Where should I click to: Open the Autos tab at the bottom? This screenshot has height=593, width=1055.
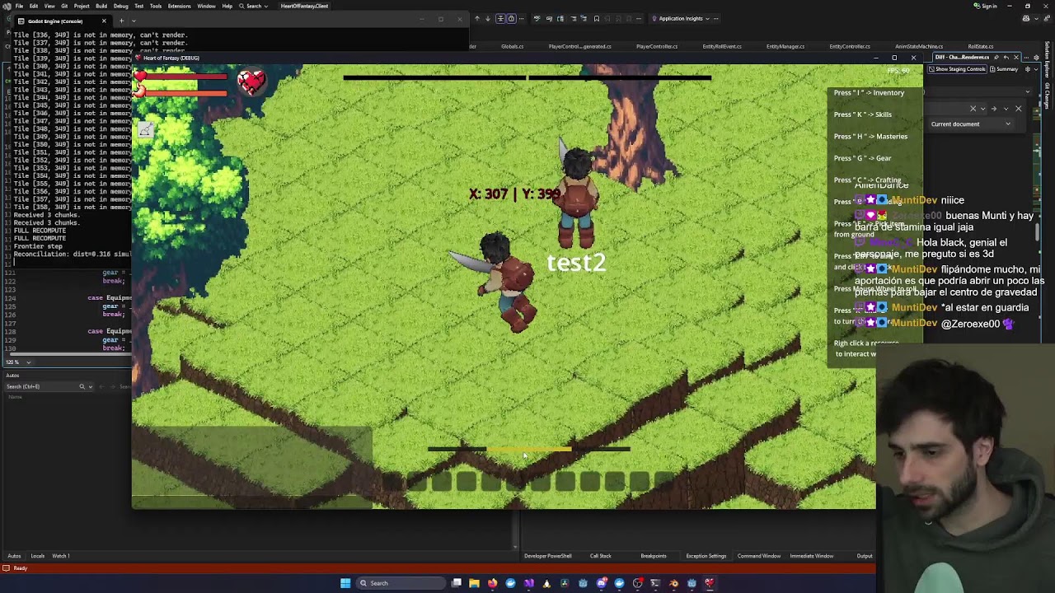pyautogui.click(x=14, y=556)
